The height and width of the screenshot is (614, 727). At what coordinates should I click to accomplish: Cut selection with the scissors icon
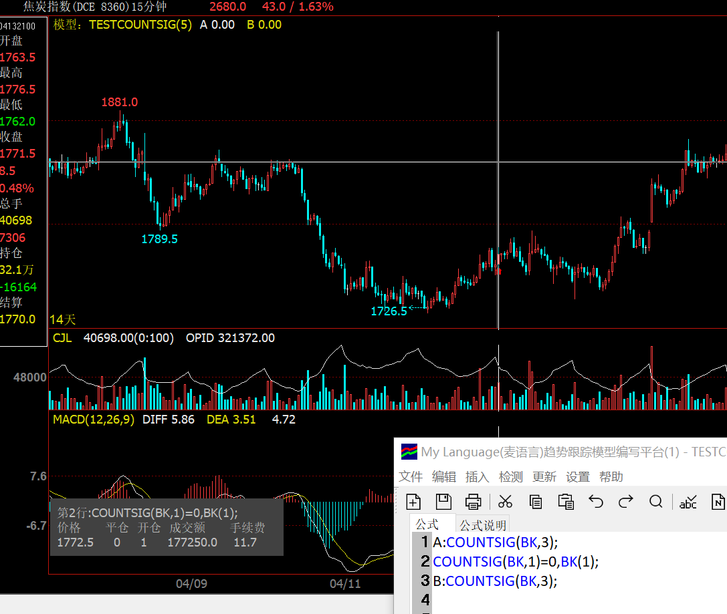coord(506,501)
